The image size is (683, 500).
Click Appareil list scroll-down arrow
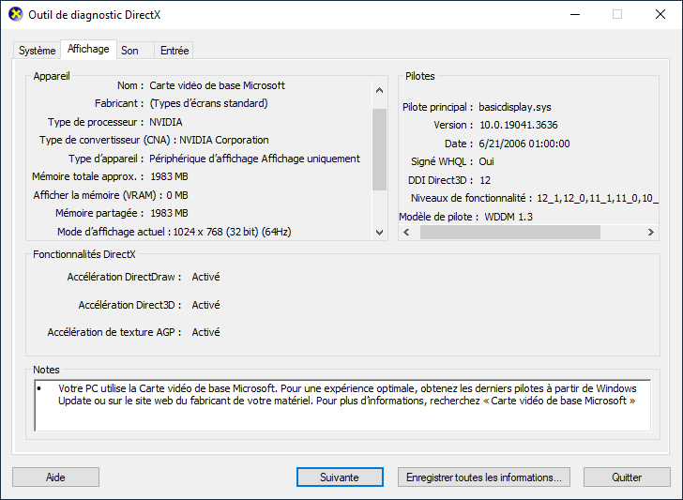pyautogui.click(x=379, y=232)
